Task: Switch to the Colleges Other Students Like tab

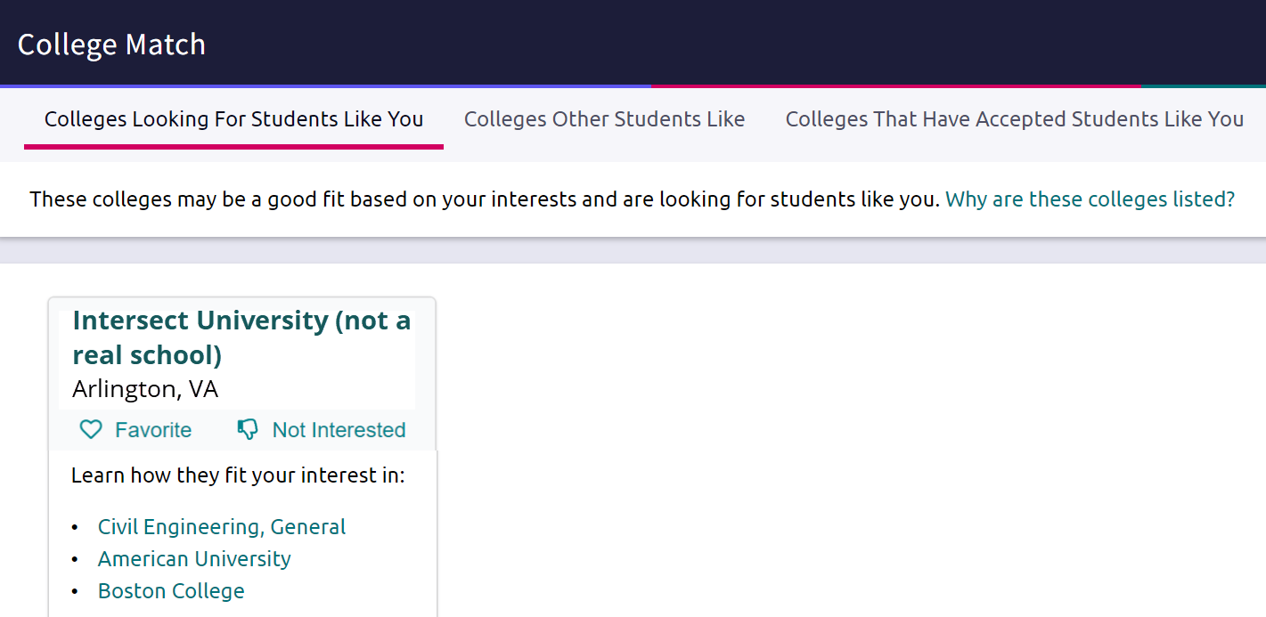Action: 604,118
